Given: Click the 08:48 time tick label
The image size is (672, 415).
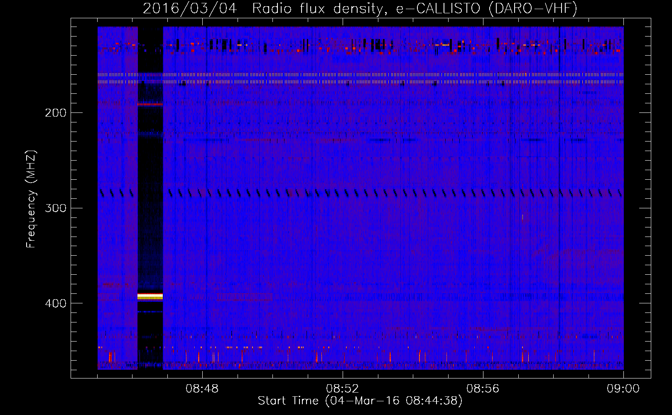Looking at the screenshot, I should [202, 389].
